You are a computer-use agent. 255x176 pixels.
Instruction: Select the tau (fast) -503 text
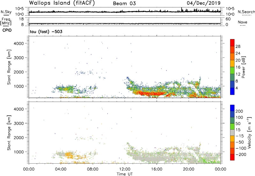(x=46, y=31)
